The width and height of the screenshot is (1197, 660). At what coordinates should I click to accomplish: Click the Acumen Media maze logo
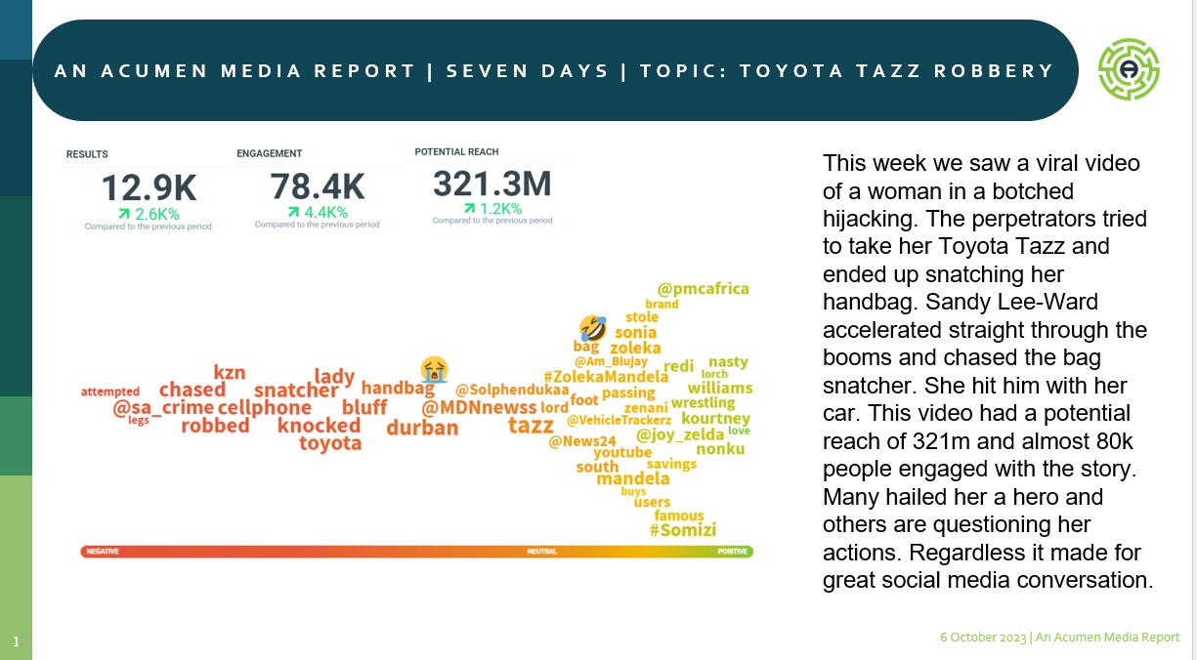1129,70
